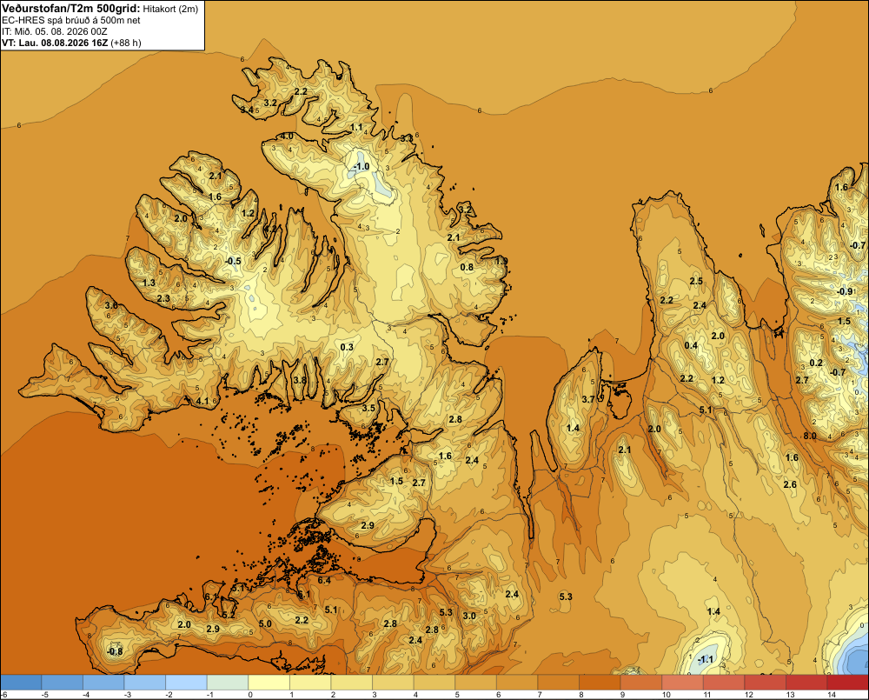Click the 3.6 temperature label
This screenshot has height=700, width=869.
[x=111, y=305]
